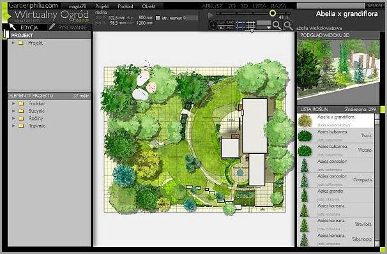The width and height of the screenshot is (387, 254).
Task: Click the SZUKAJ search button
Action: point(374,6)
